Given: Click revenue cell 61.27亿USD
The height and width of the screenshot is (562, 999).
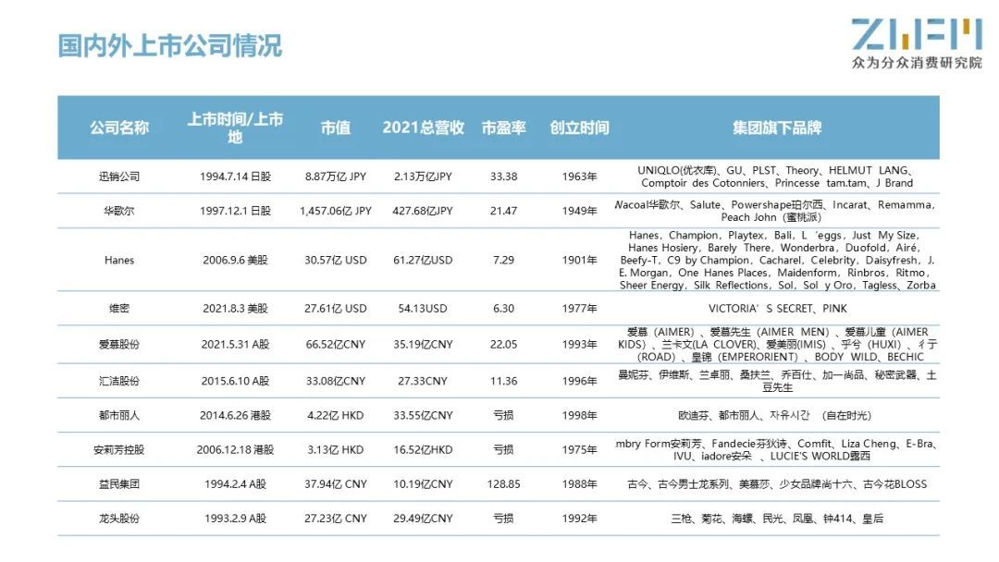Looking at the screenshot, I should (x=423, y=260).
